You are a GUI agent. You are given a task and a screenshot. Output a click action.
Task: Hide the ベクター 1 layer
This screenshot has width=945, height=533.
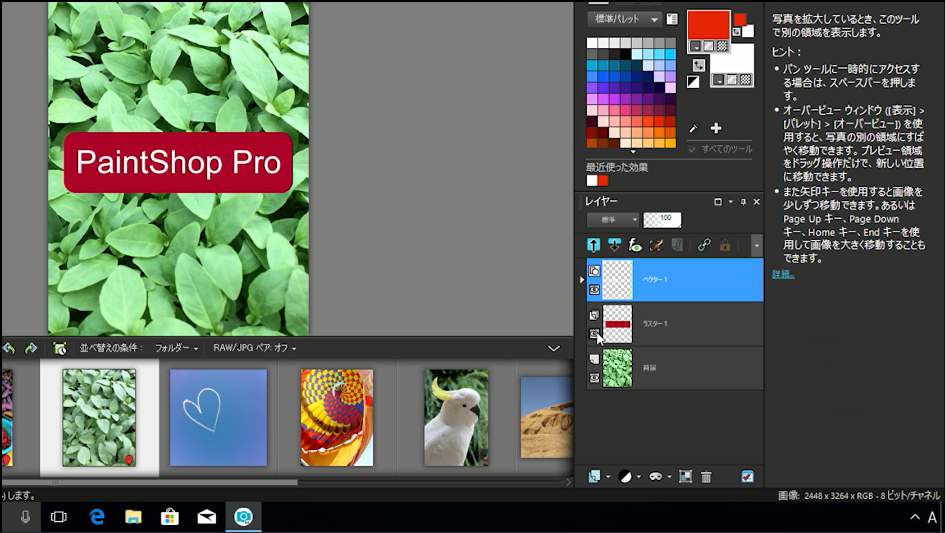594,290
